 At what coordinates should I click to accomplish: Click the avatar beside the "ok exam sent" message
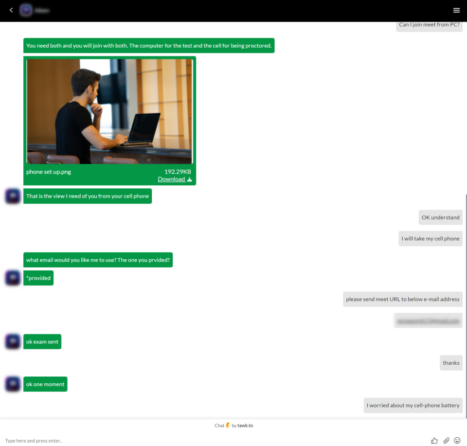click(12, 341)
